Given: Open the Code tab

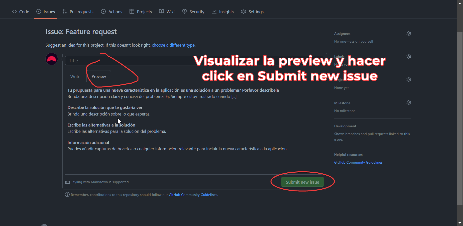Looking at the screenshot, I should click(x=21, y=12).
